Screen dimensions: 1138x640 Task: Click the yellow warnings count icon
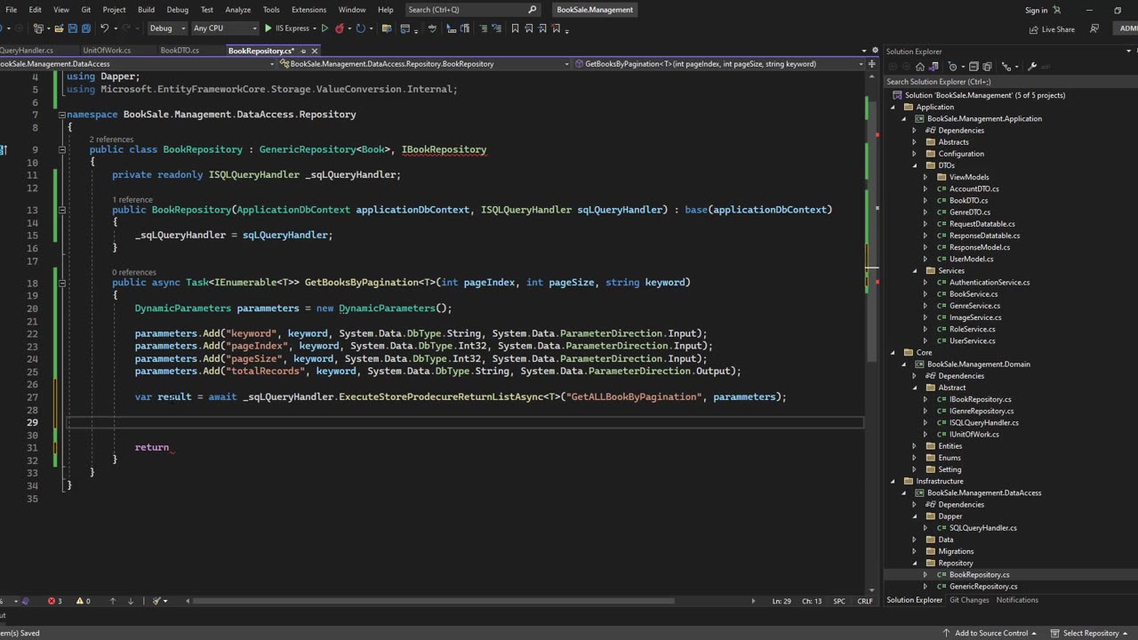click(80, 601)
